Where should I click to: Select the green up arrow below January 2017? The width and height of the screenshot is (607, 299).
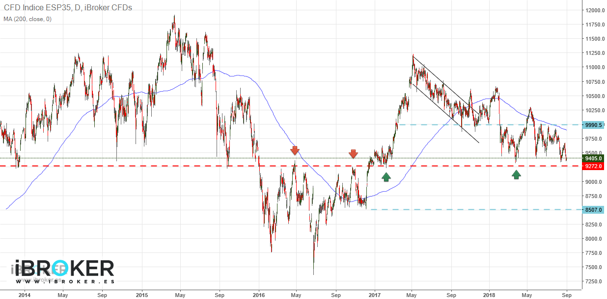tap(386, 177)
